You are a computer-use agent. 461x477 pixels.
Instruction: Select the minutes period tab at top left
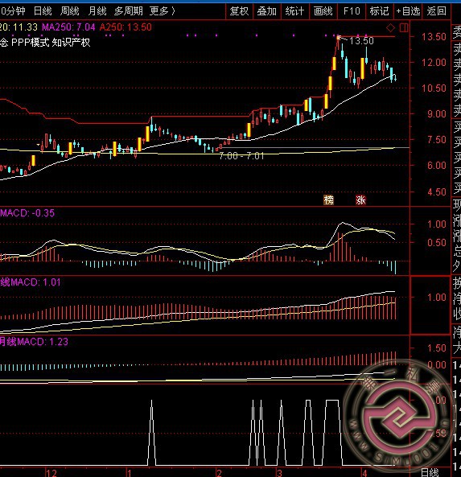click(13, 11)
